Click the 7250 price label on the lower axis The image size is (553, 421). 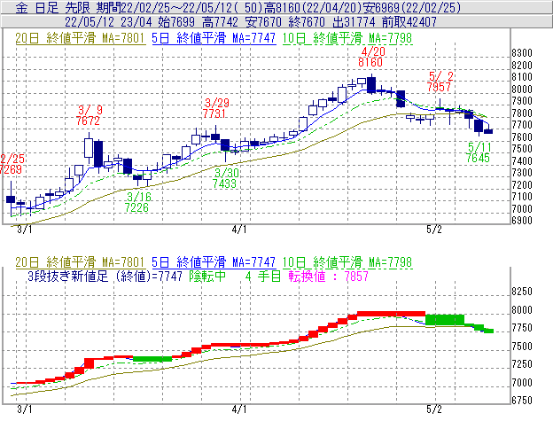522,364
